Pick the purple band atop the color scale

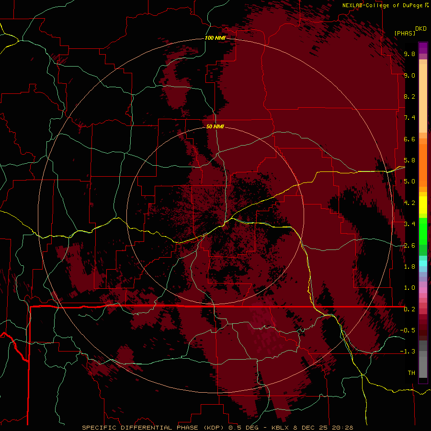[x=423, y=48]
